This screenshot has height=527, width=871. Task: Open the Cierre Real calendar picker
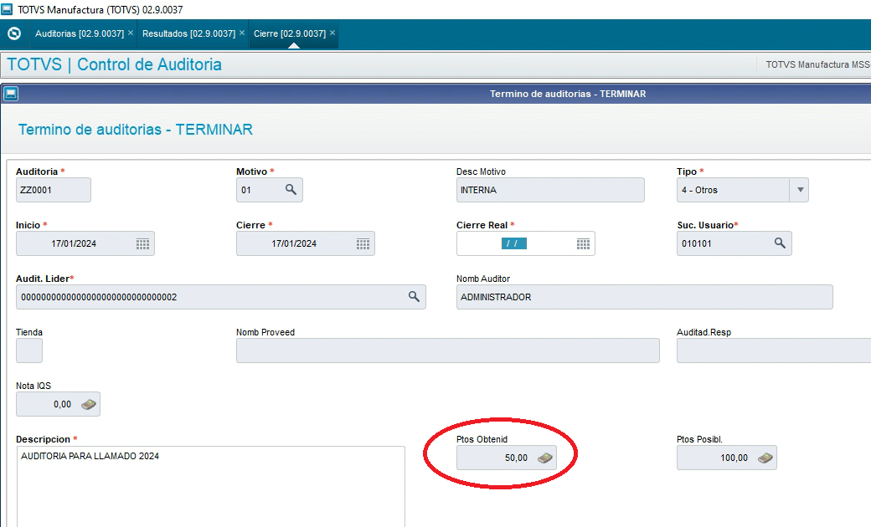pyautogui.click(x=583, y=244)
